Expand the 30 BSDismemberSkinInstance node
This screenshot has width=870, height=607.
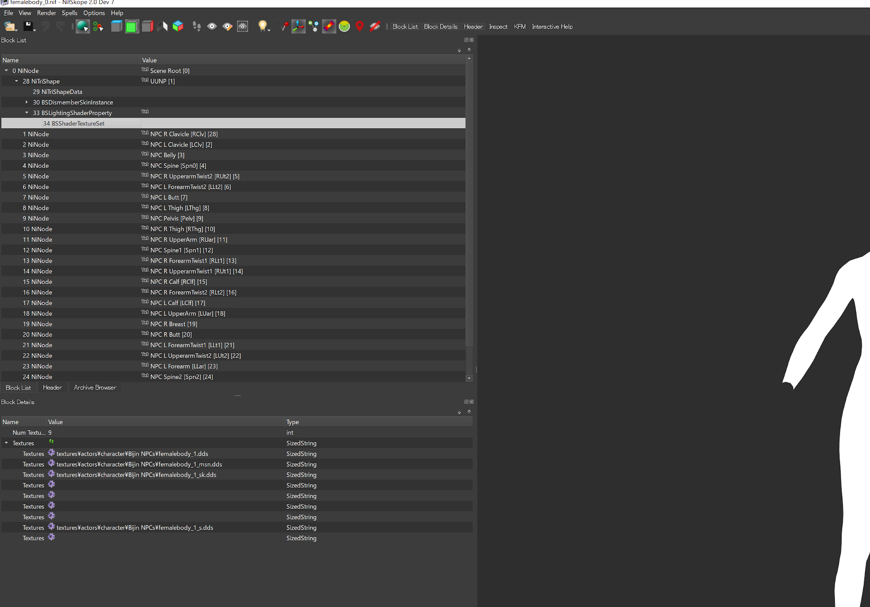27,102
